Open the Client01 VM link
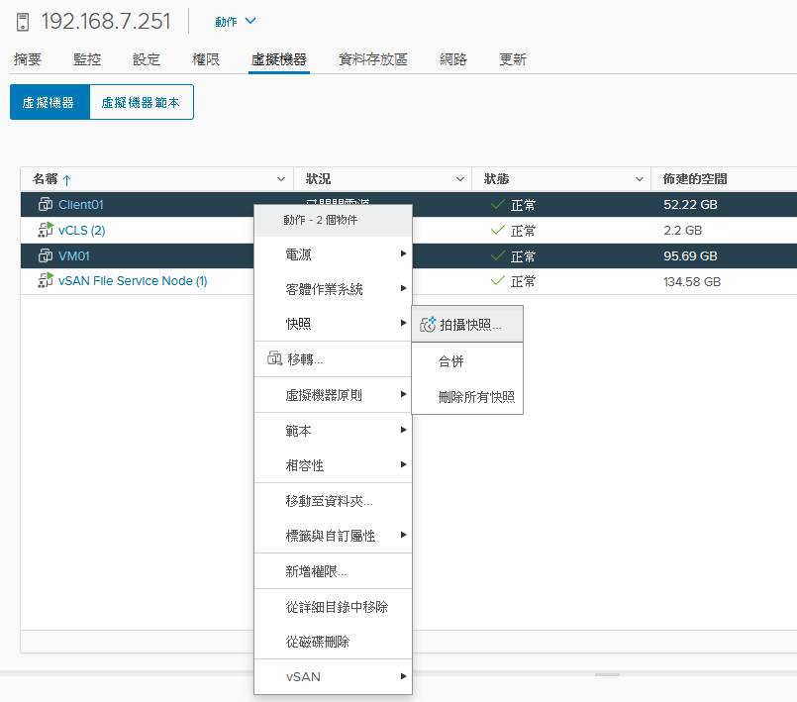This screenshot has width=797, height=702. coord(80,205)
